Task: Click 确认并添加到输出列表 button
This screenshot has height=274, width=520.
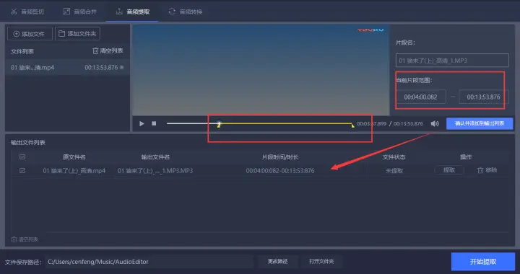Action: point(480,123)
